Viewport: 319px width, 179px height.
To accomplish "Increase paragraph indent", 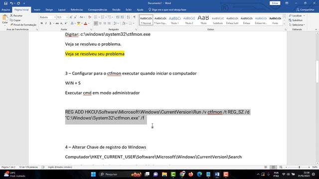I will 122,17.
